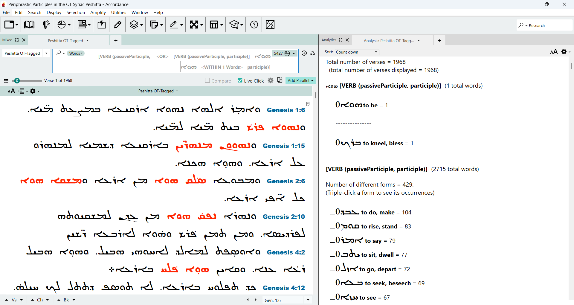
Task: Click the highlighter pen toolbar icon
Action: (118, 25)
